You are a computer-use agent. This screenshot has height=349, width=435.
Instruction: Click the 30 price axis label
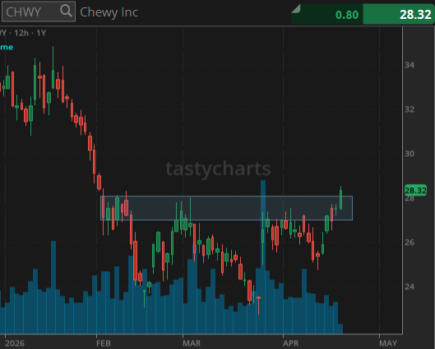[x=410, y=154]
